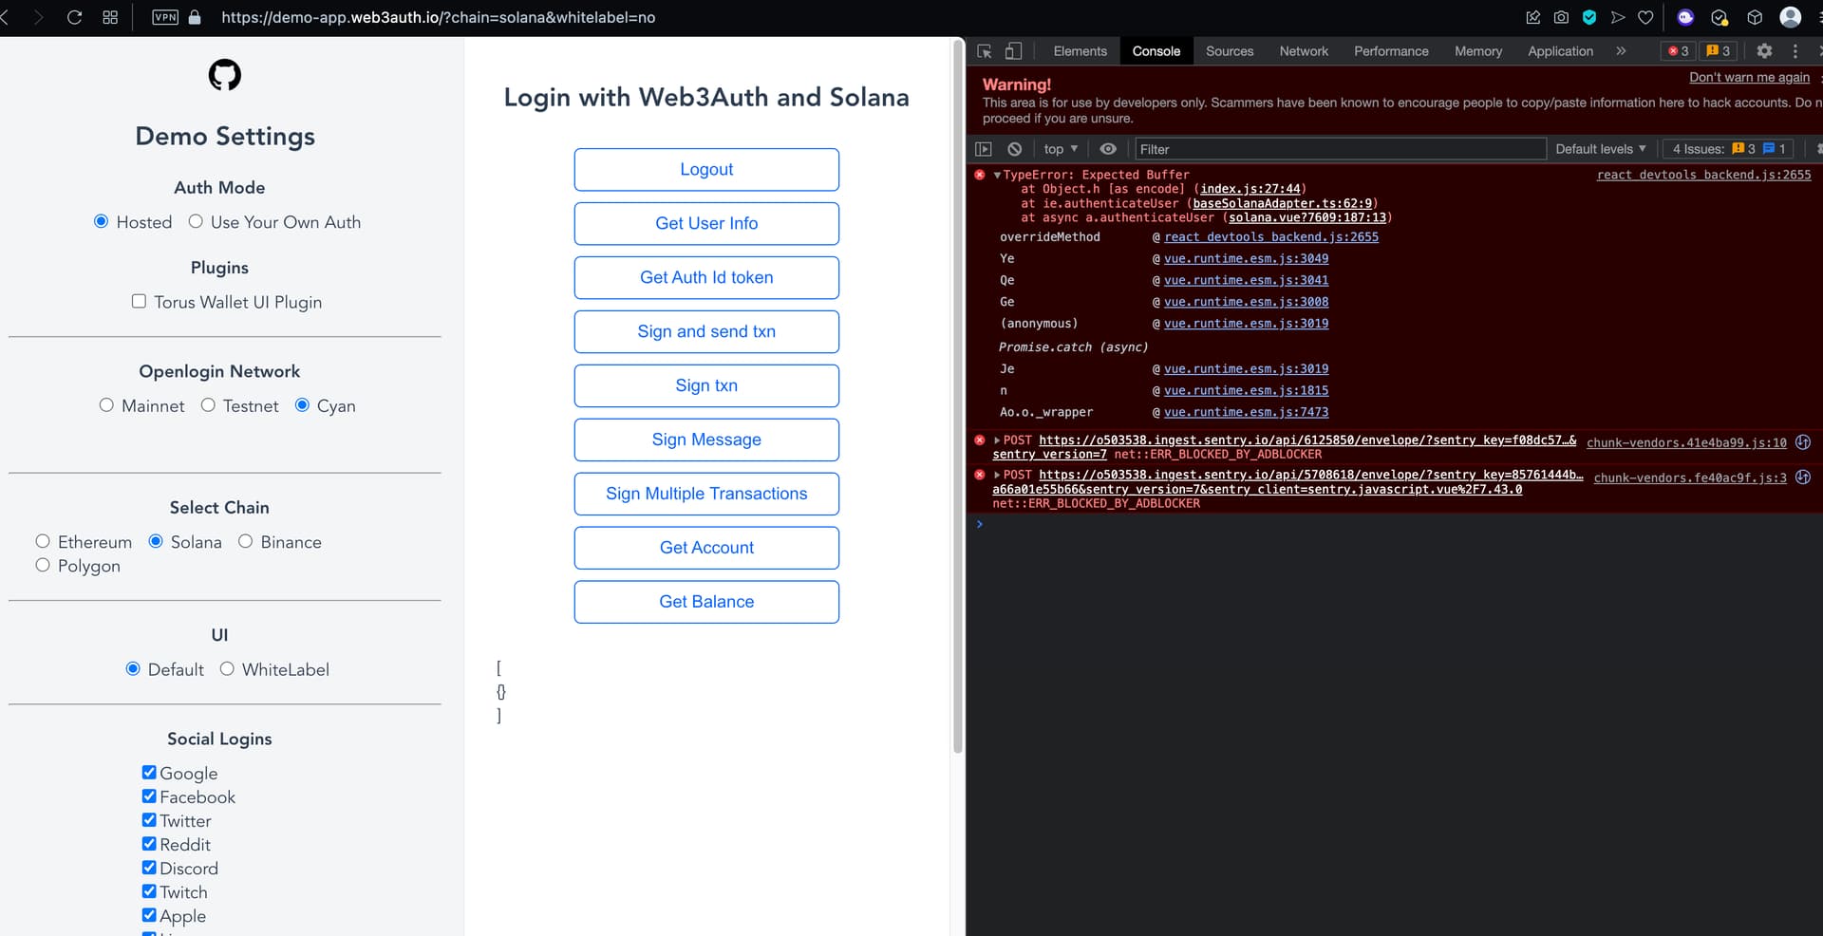Open the hexagon checkmark extension icon
The image size is (1823, 936).
coord(1720,17)
